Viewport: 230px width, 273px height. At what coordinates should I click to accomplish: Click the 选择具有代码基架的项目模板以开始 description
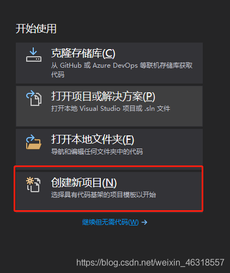(x=104, y=195)
